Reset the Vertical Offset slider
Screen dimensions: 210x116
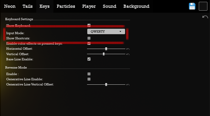pos(128,54)
